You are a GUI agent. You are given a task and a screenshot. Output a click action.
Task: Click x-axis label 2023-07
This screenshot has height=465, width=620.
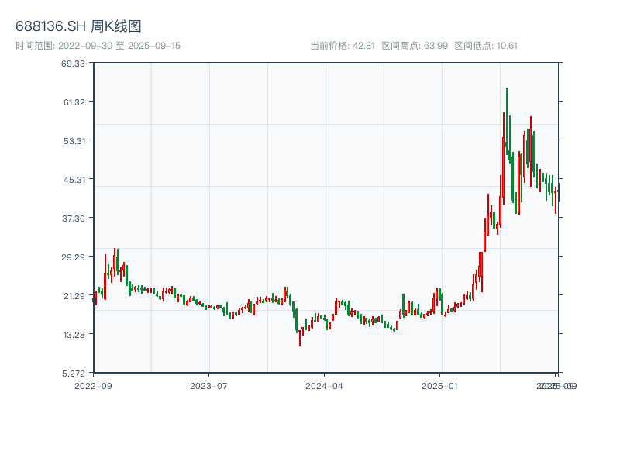point(208,386)
